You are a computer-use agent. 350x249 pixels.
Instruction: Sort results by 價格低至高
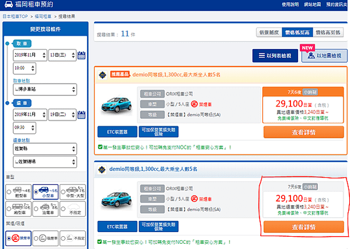(297, 33)
